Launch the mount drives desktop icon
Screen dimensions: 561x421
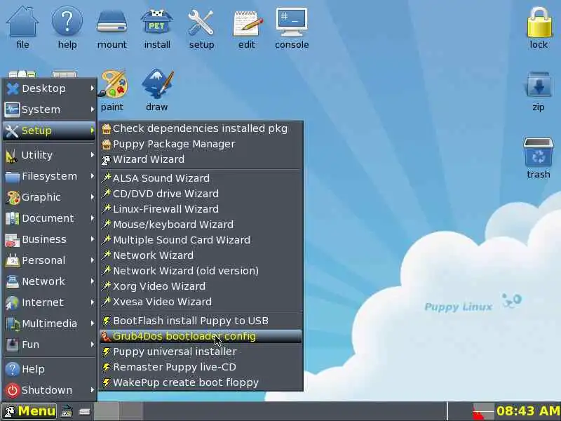click(x=112, y=27)
